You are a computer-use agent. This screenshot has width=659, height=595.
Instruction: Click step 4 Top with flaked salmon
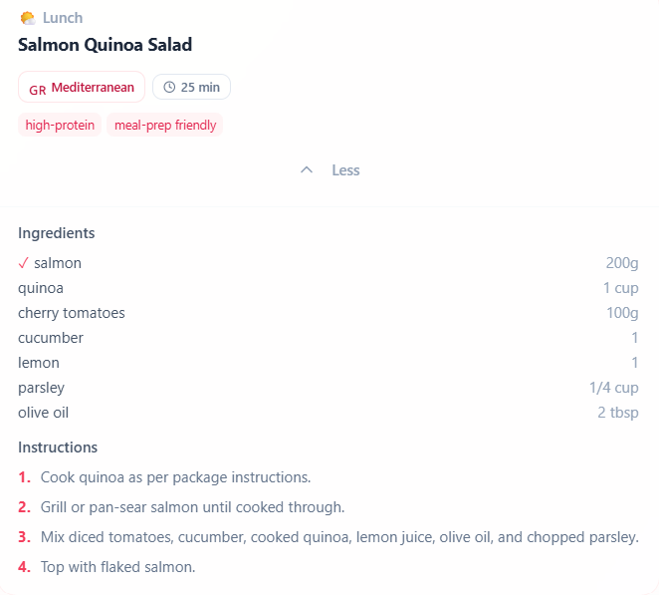[x=117, y=567]
